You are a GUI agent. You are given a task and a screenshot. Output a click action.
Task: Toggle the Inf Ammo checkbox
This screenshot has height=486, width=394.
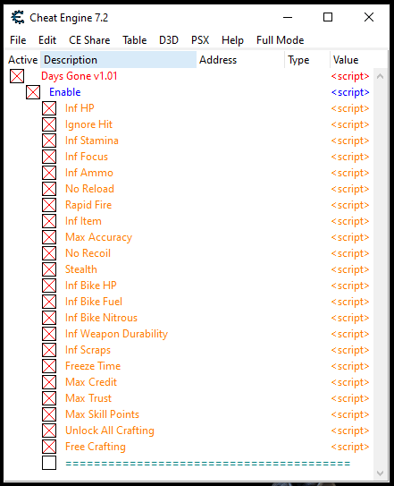(x=49, y=173)
